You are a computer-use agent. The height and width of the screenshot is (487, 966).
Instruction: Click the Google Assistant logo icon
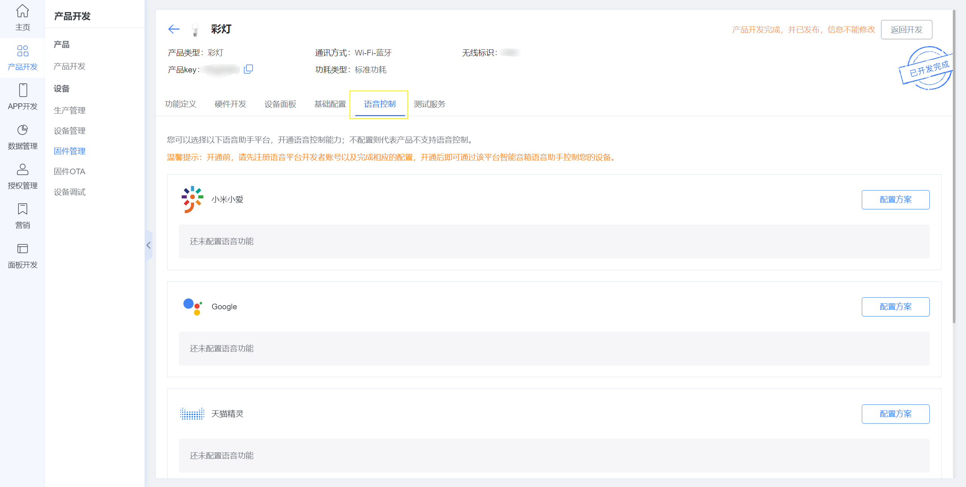tap(193, 307)
